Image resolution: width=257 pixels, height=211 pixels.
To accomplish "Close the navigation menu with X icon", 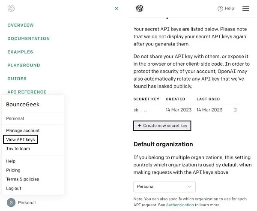I will coord(117,8).
